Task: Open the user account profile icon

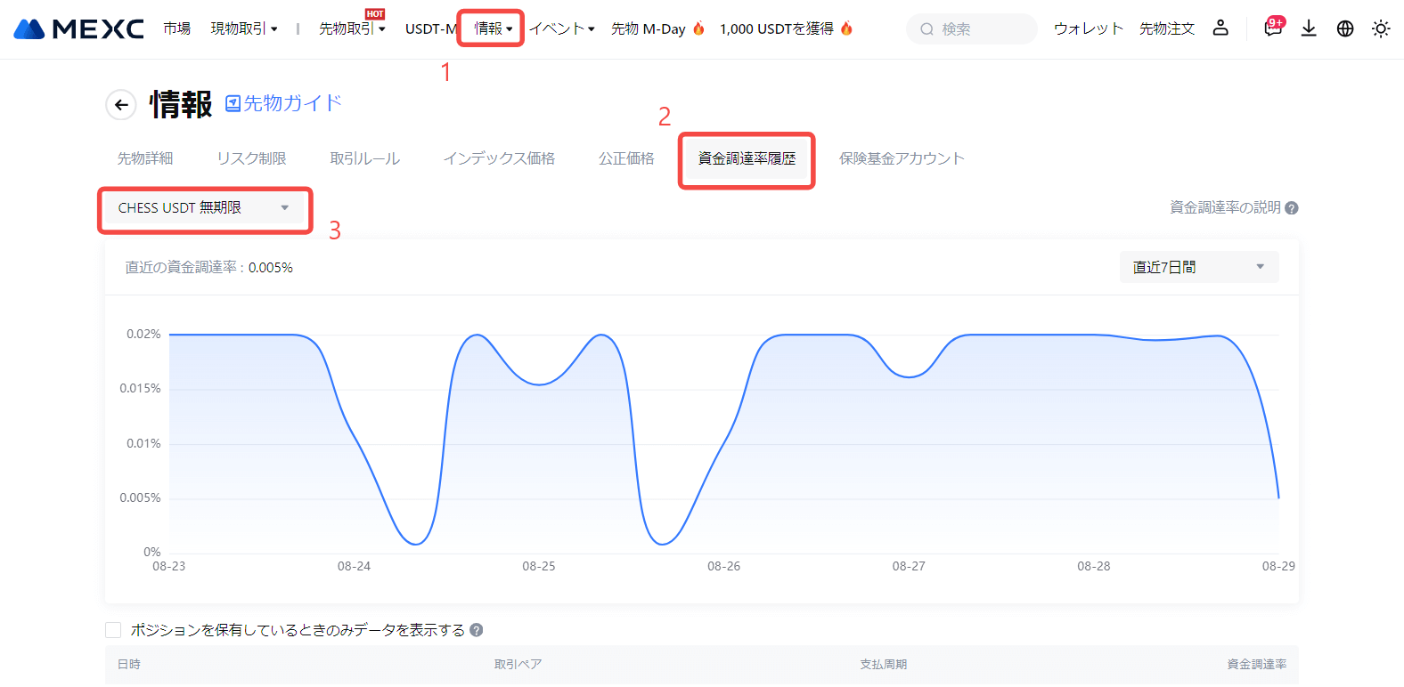Action: tap(1220, 28)
